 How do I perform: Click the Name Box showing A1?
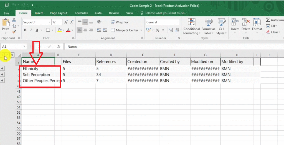(11, 47)
